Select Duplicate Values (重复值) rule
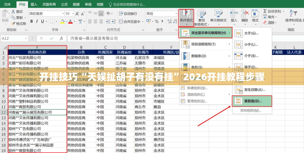This screenshot has width=304, height=153. (252, 101)
